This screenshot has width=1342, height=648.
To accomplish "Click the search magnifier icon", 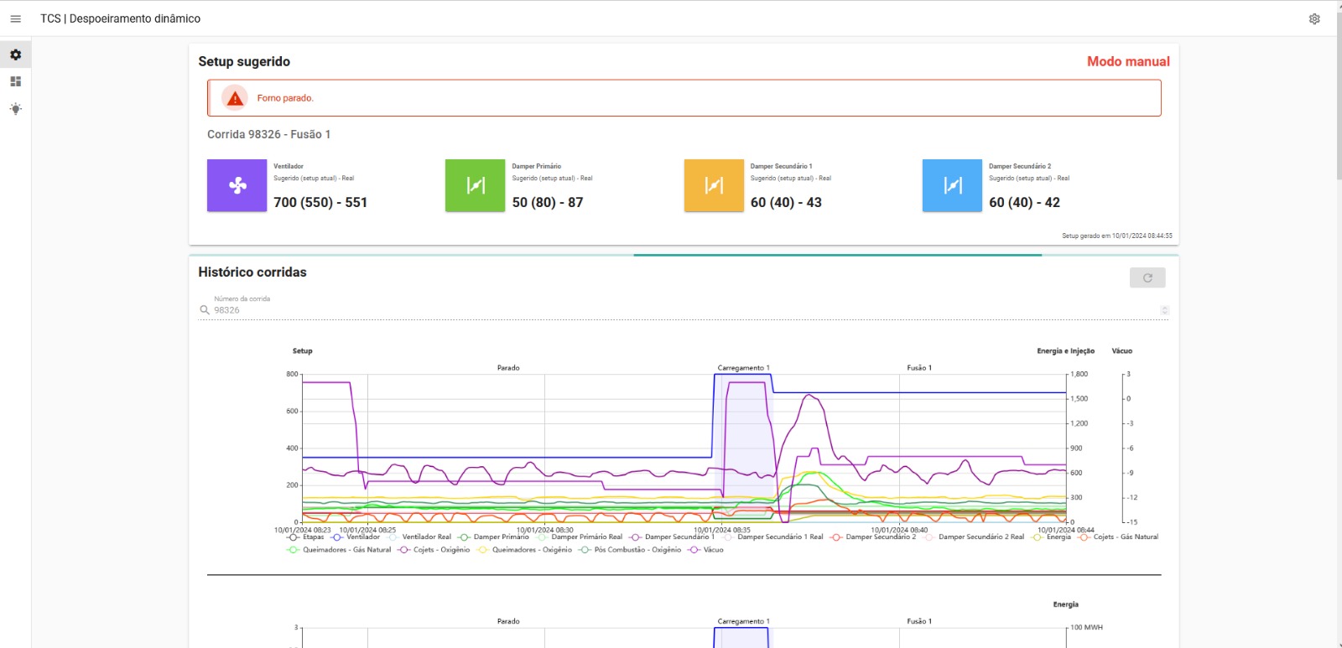I will point(204,310).
